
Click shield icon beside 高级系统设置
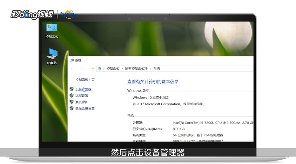click(71, 108)
